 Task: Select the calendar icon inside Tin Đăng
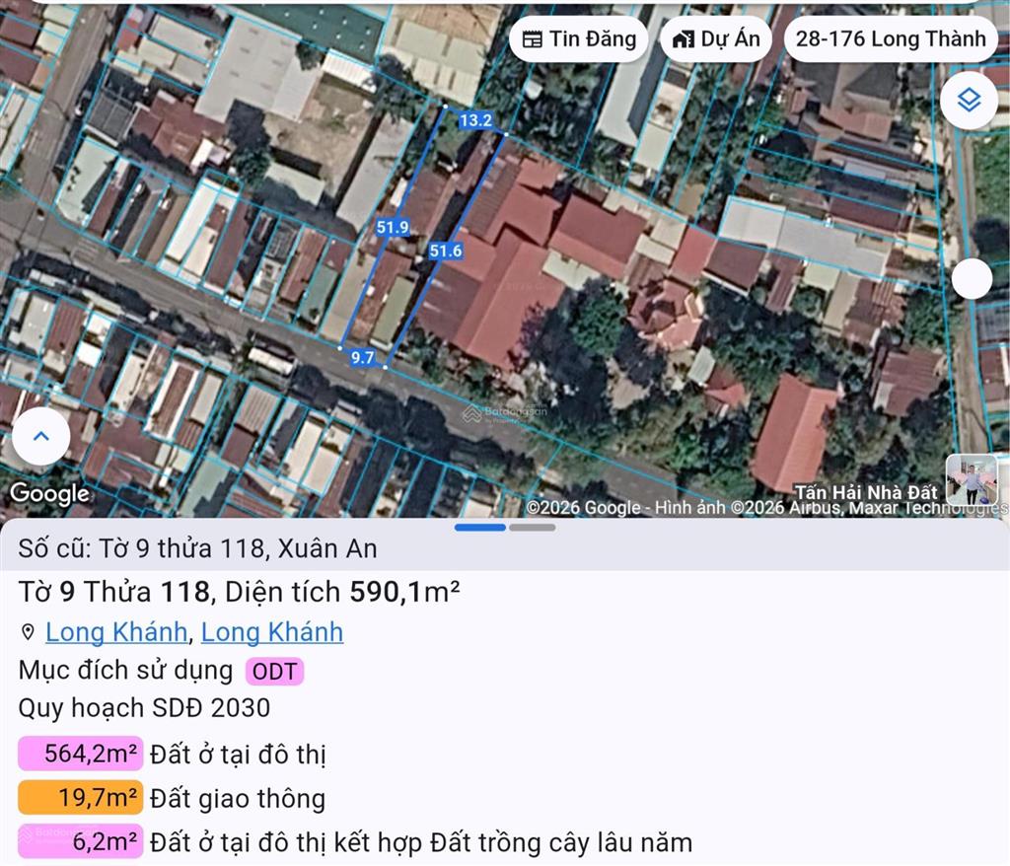534,38
